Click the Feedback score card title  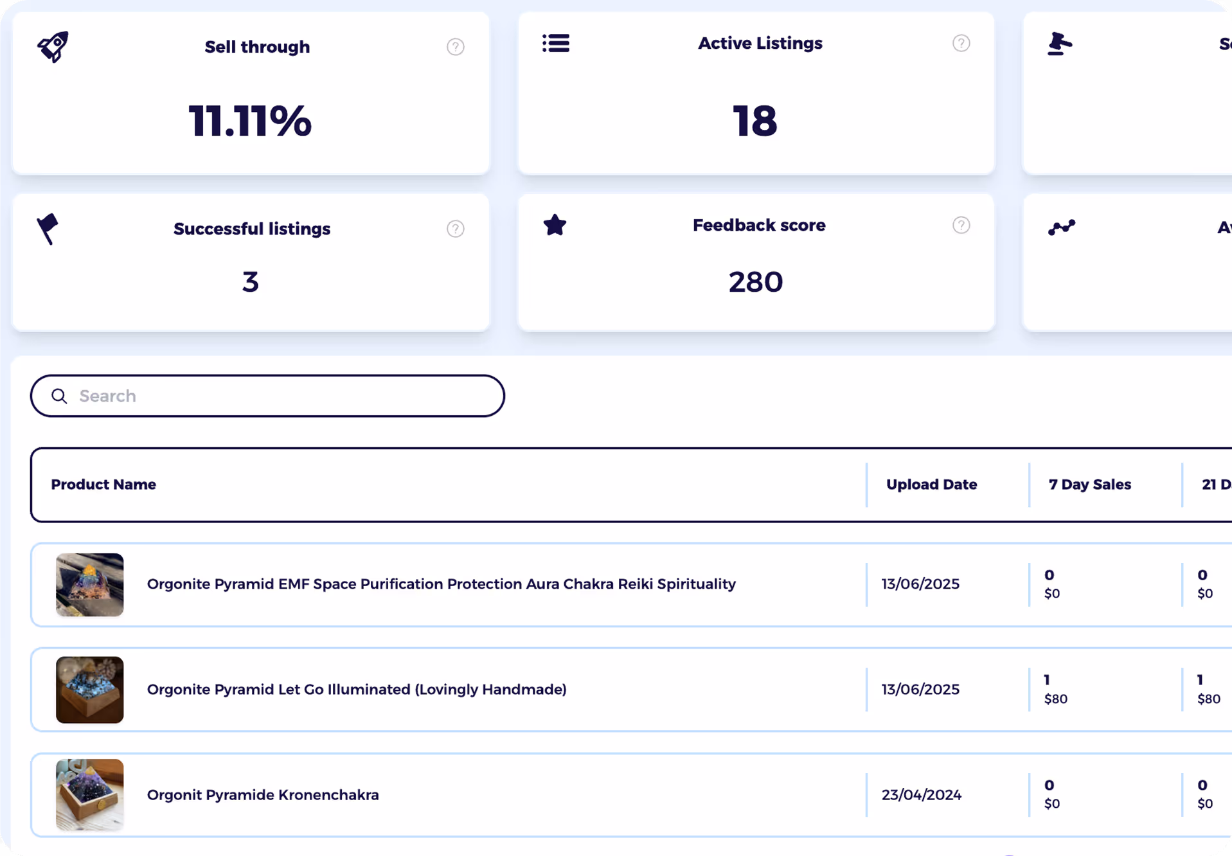(x=759, y=225)
